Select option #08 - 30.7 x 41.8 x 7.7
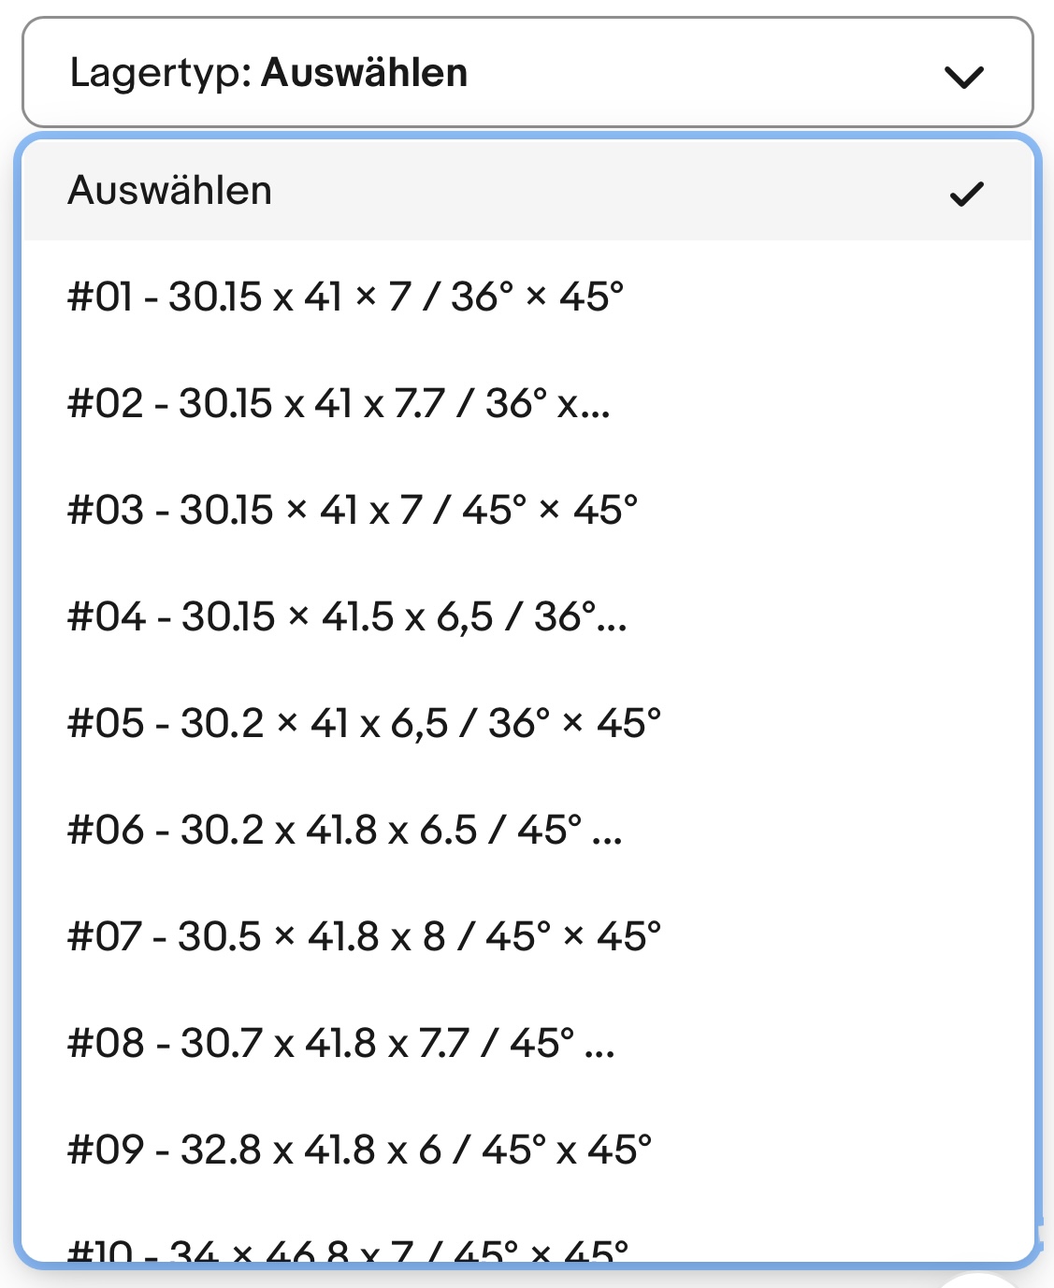The width and height of the screenshot is (1054, 1288). (340, 1044)
